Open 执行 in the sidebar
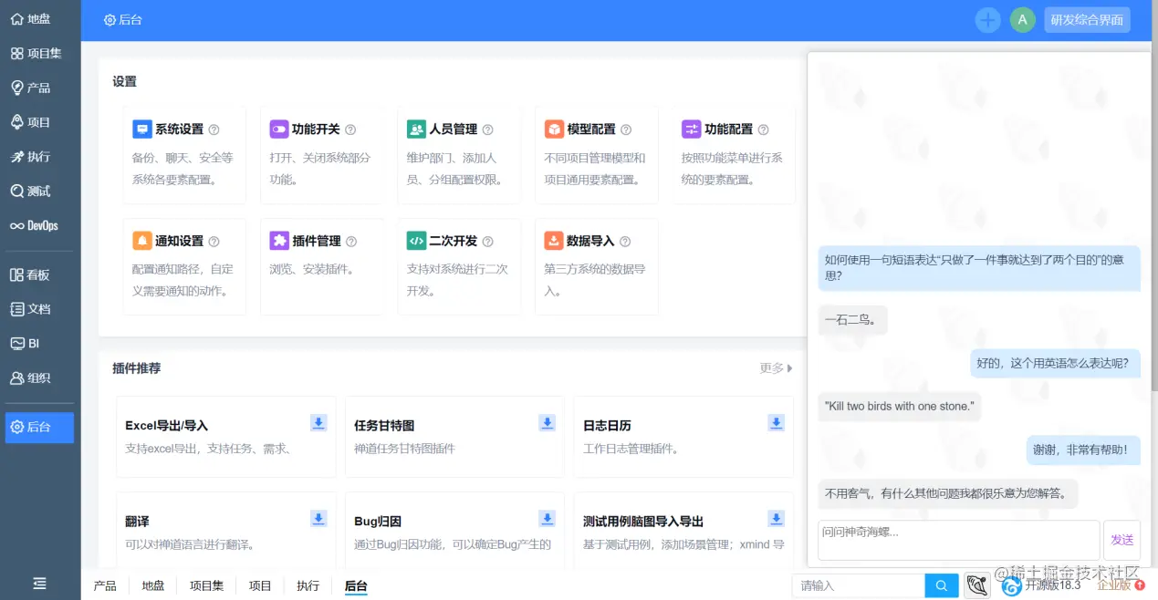Image resolution: width=1158 pixels, height=600 pixels. click(40, 157)
